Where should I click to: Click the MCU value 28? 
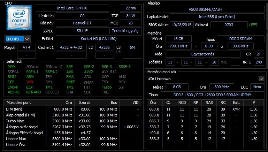[x=131, y=23]
